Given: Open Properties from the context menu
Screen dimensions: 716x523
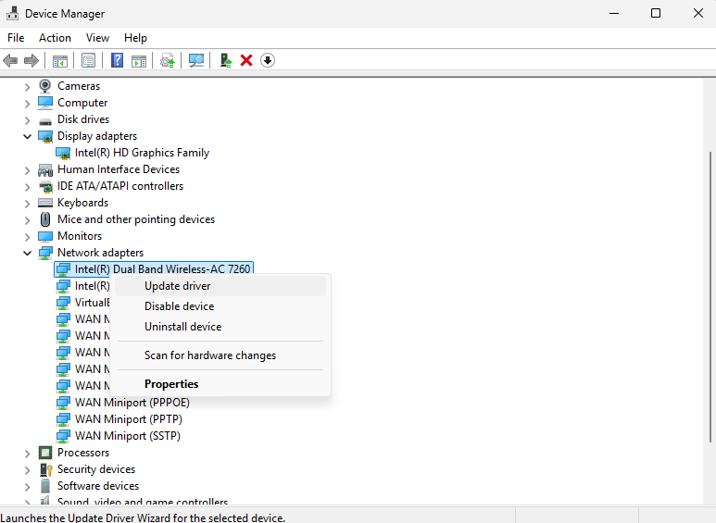Looking at the screenshot, I should pyautogui.click(x=171, y=384).
